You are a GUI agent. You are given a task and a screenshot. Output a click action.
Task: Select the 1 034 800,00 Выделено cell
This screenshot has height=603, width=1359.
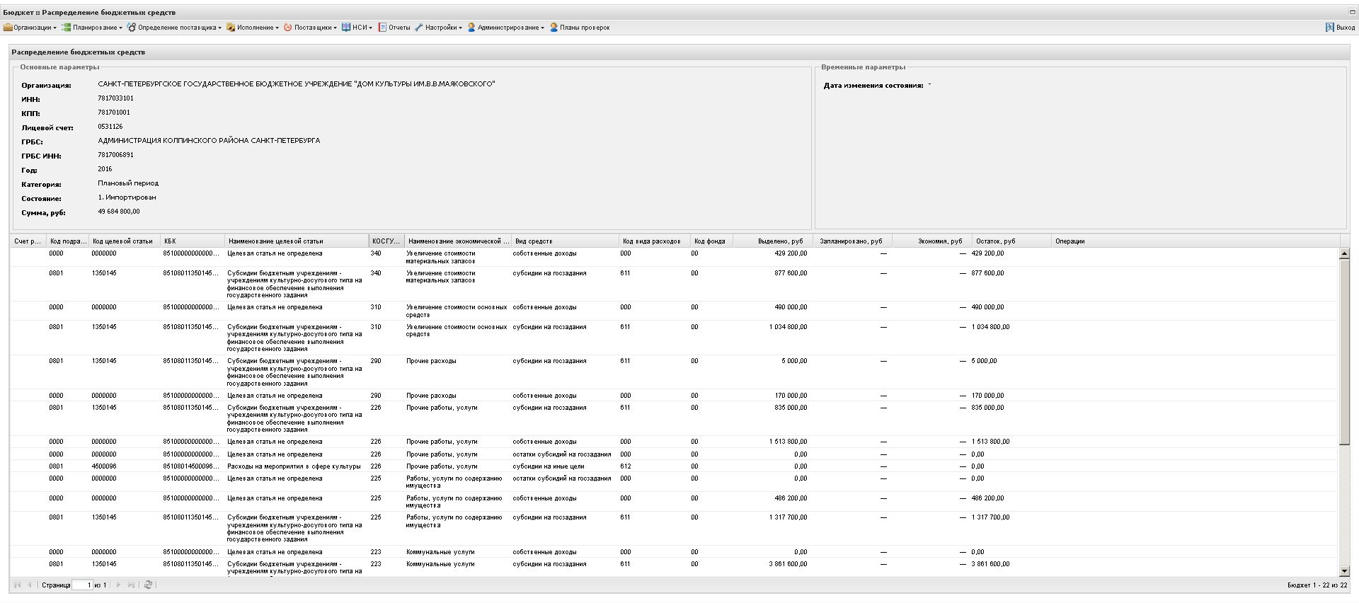tap(788, 327)
